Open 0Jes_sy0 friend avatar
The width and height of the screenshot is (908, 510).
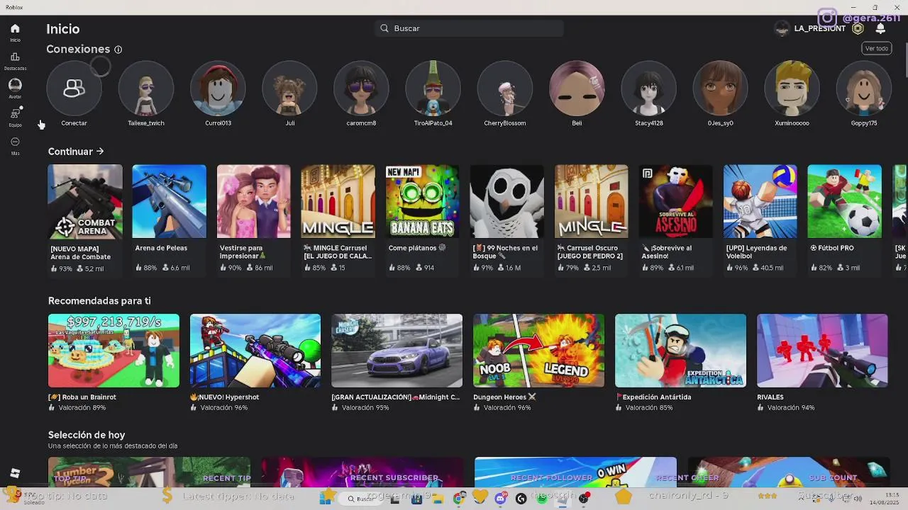720,89
